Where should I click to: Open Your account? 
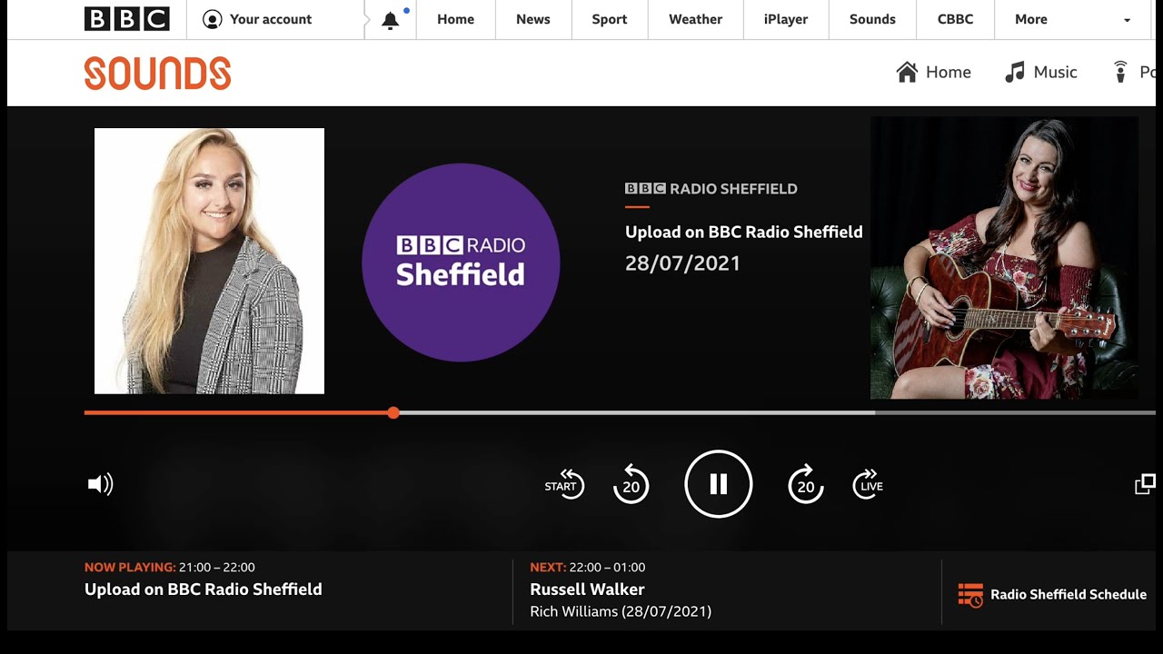(x=257, y=19)
